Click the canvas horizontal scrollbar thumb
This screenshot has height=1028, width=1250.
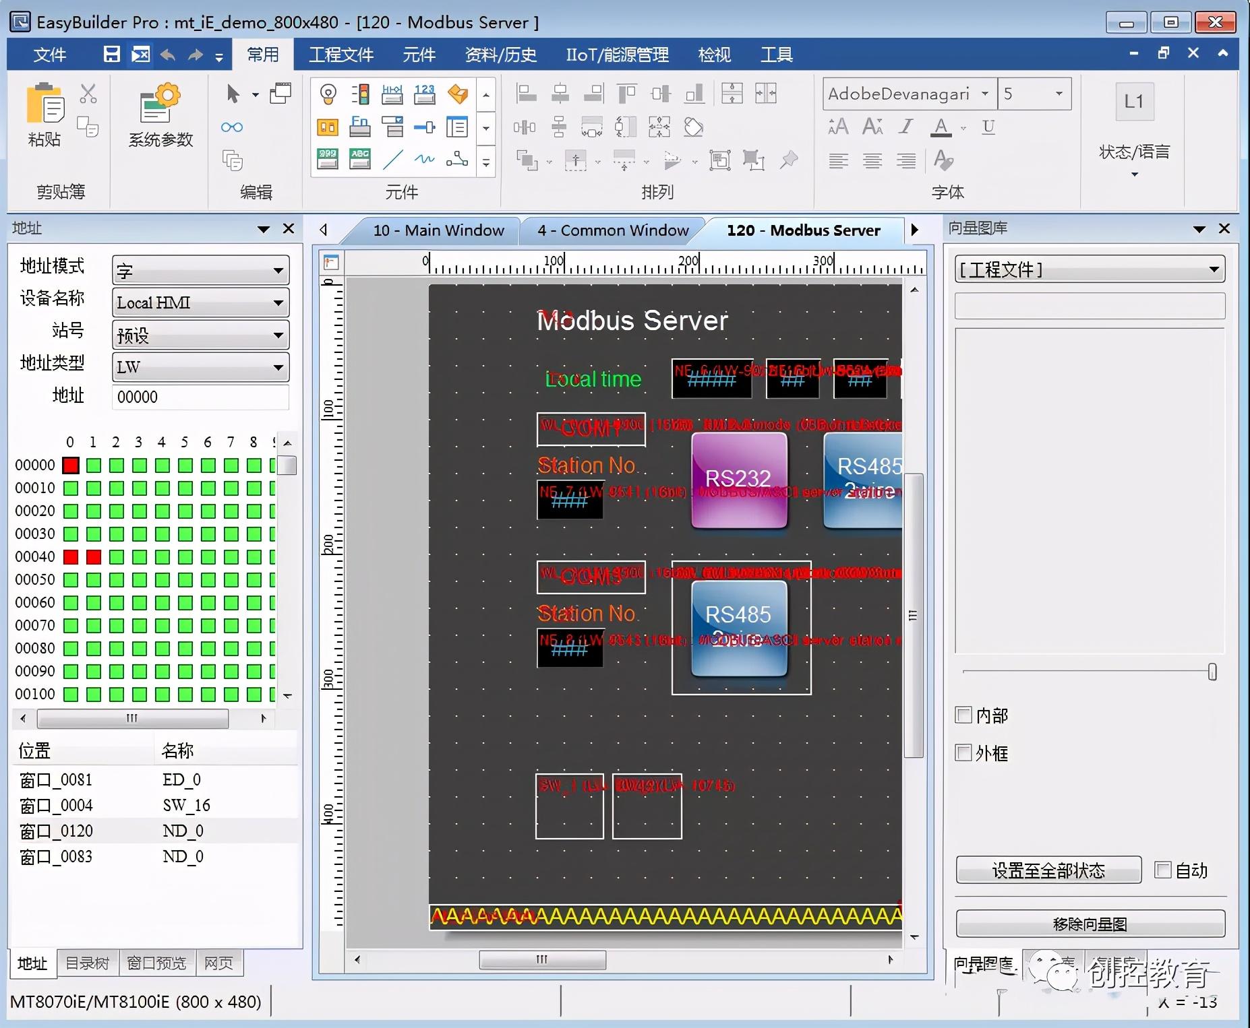542,959
